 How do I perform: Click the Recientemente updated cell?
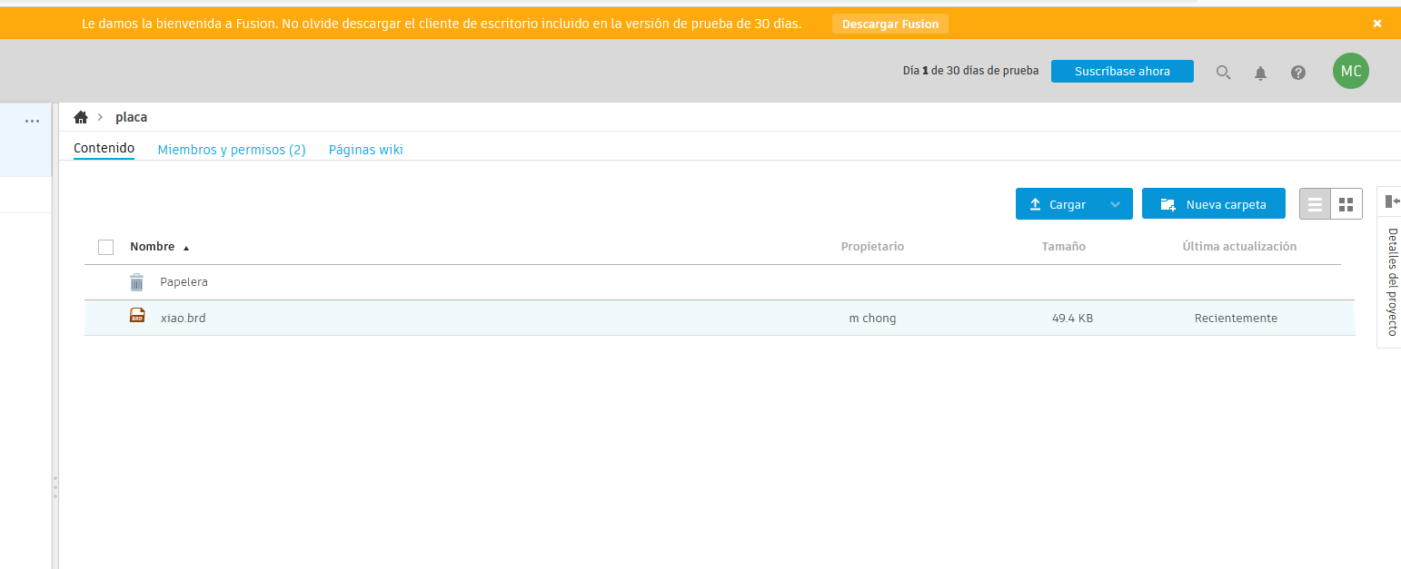coord(1236,319)
